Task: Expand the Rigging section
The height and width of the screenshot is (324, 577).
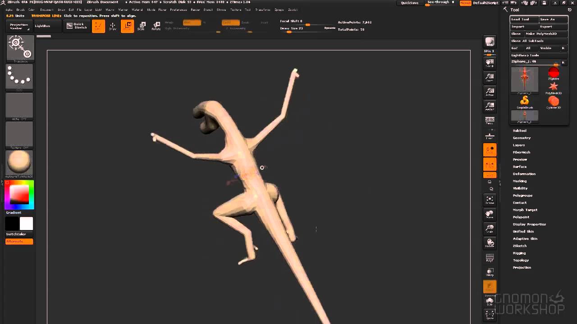Action: point(519,253)
